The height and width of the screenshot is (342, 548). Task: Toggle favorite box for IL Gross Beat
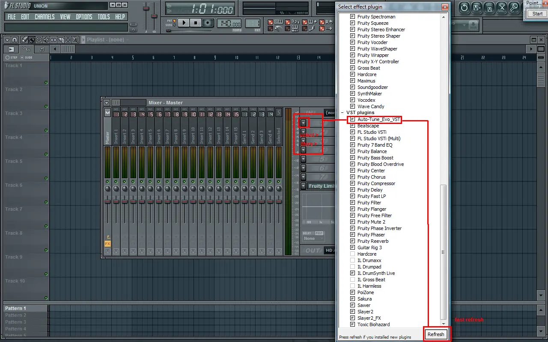pos(353,280)
